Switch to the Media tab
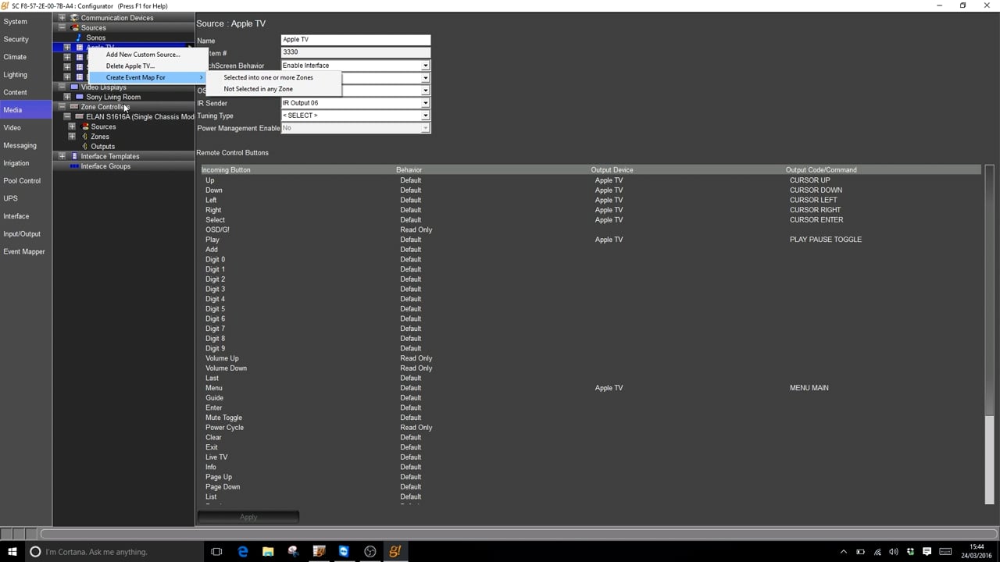 click(26, 110)
